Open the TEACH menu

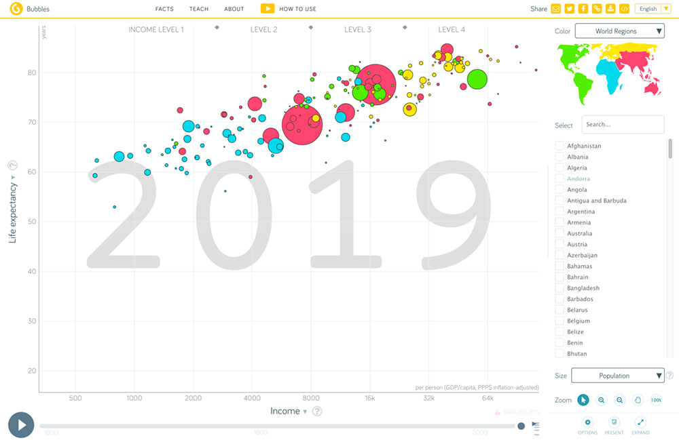pos(199,9)
